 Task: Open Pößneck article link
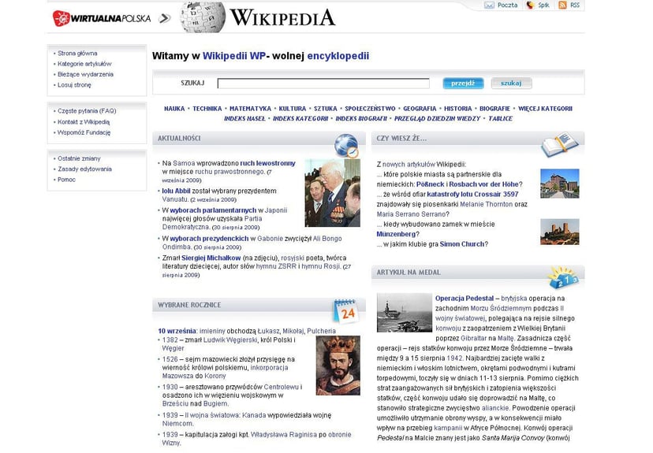pos(430,184)
